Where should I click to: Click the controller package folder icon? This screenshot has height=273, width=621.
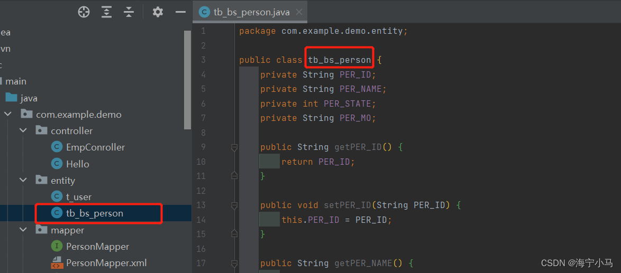click(x=42, y=130)
